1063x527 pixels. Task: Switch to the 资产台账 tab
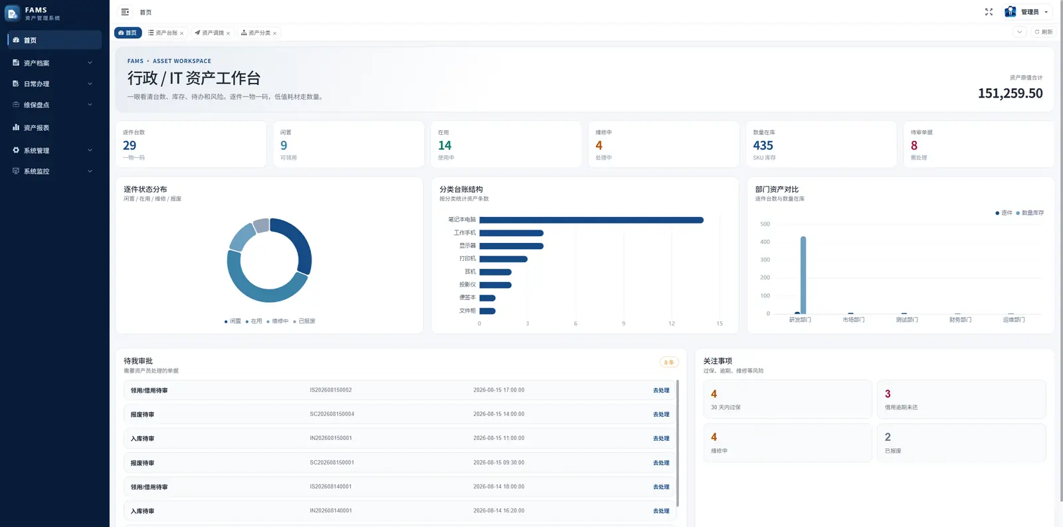163,33
